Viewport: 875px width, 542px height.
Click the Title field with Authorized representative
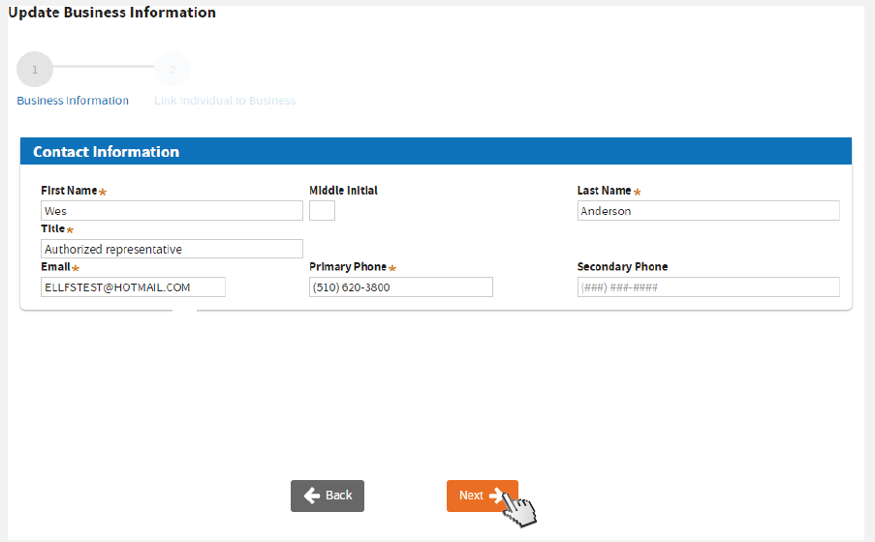[x=172, y=249]
